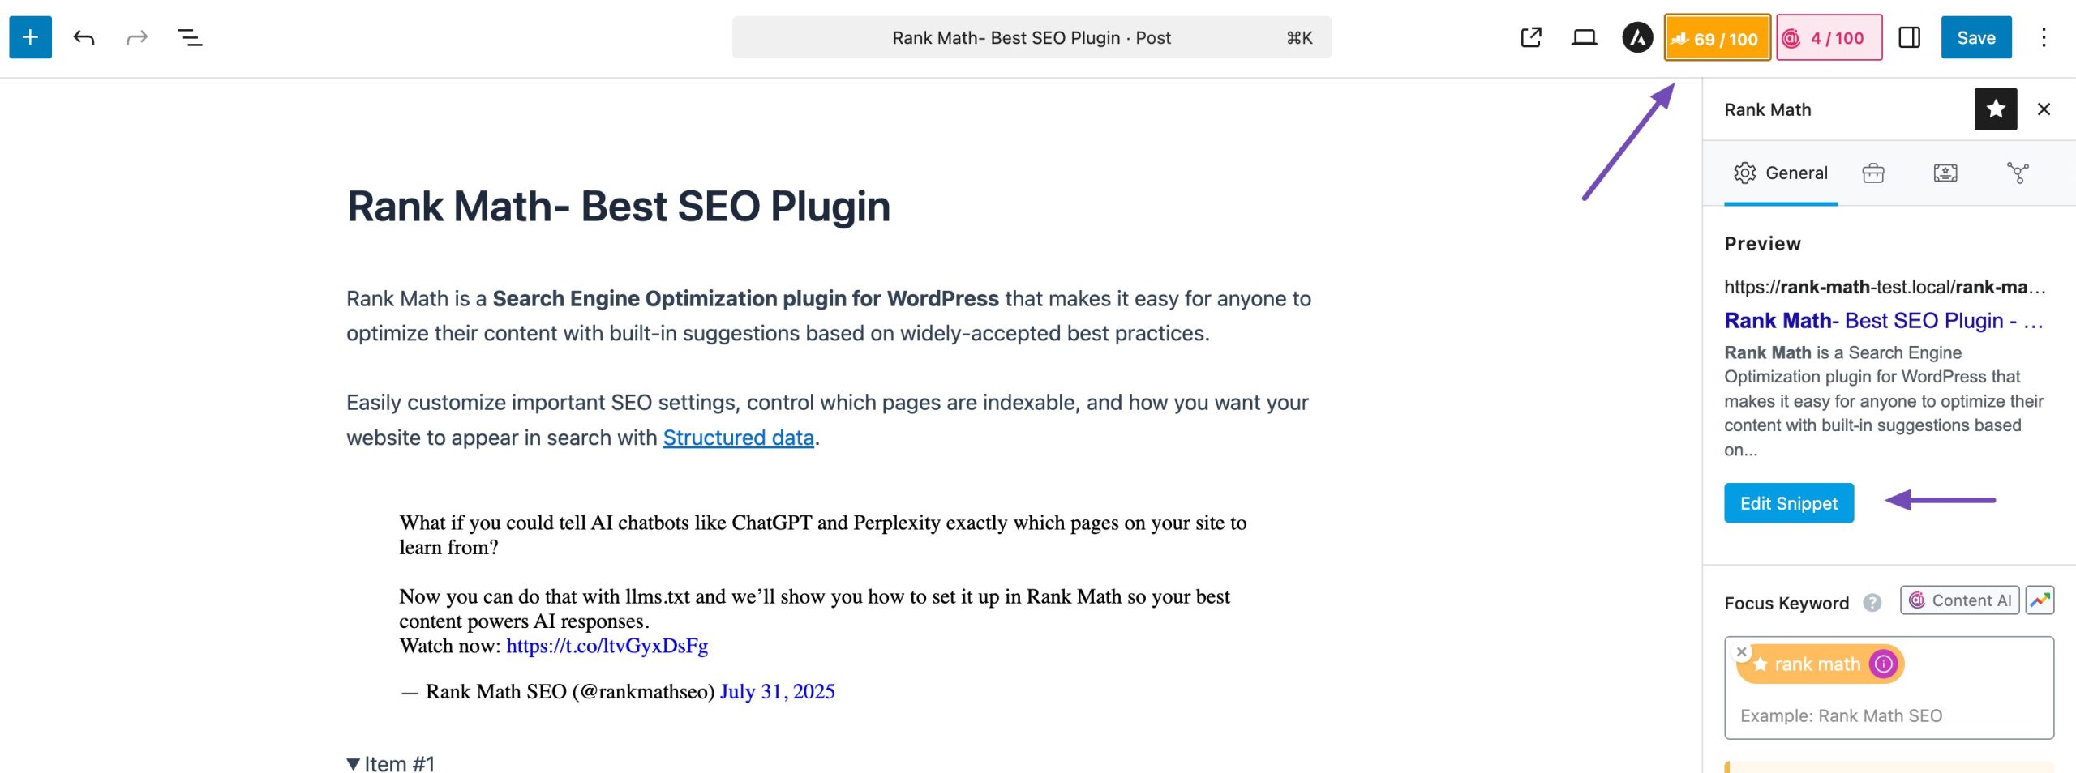Follow the Structured data link
The width and height of the screenshot is (2076, 773).
click(738, 438)
